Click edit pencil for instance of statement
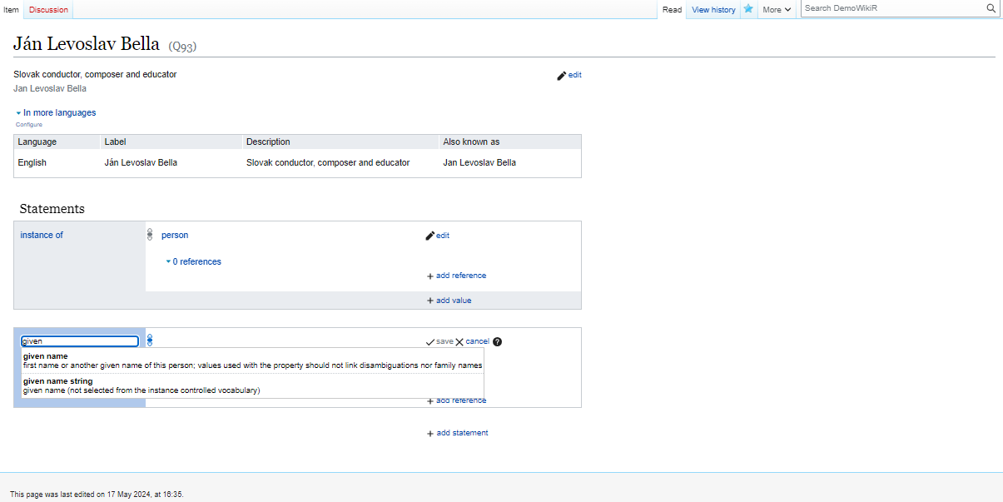This screenshot has height=502, width=1003. pyautogui.click(x=430, y=236)
